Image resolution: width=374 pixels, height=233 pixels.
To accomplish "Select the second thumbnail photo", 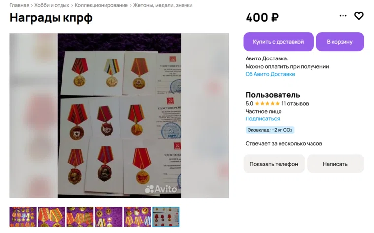I will pyautogui.click(x=52, y=217).
